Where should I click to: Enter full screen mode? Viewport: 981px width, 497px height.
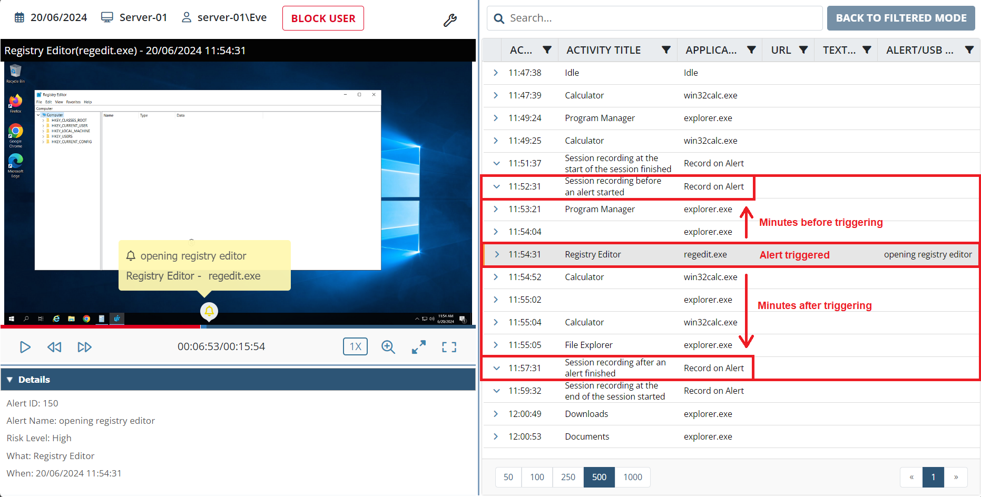(x=449, y=347)
